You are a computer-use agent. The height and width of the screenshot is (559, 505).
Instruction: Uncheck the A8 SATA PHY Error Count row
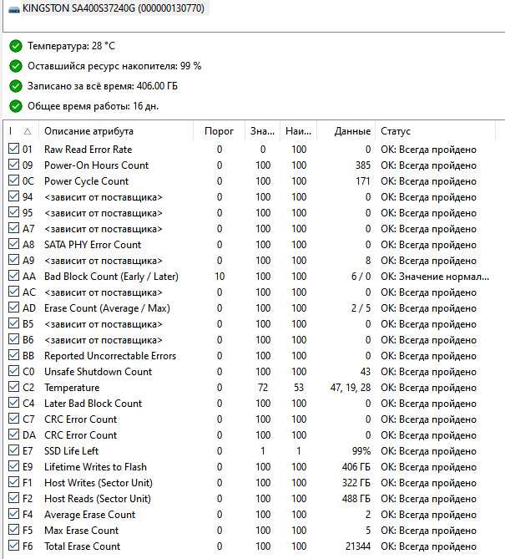(13, 244)
